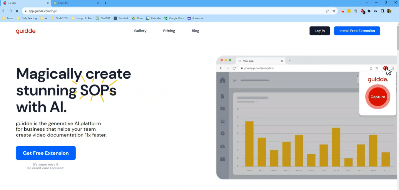Close the Guidde browser tab

pyautogui.click(x=48, y=3)
